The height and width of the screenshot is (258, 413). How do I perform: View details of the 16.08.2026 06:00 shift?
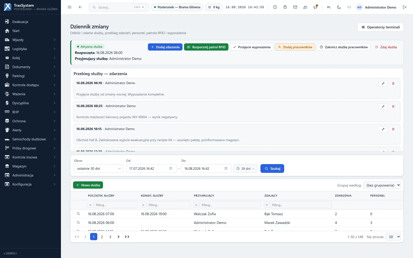[x=78, y=223]
